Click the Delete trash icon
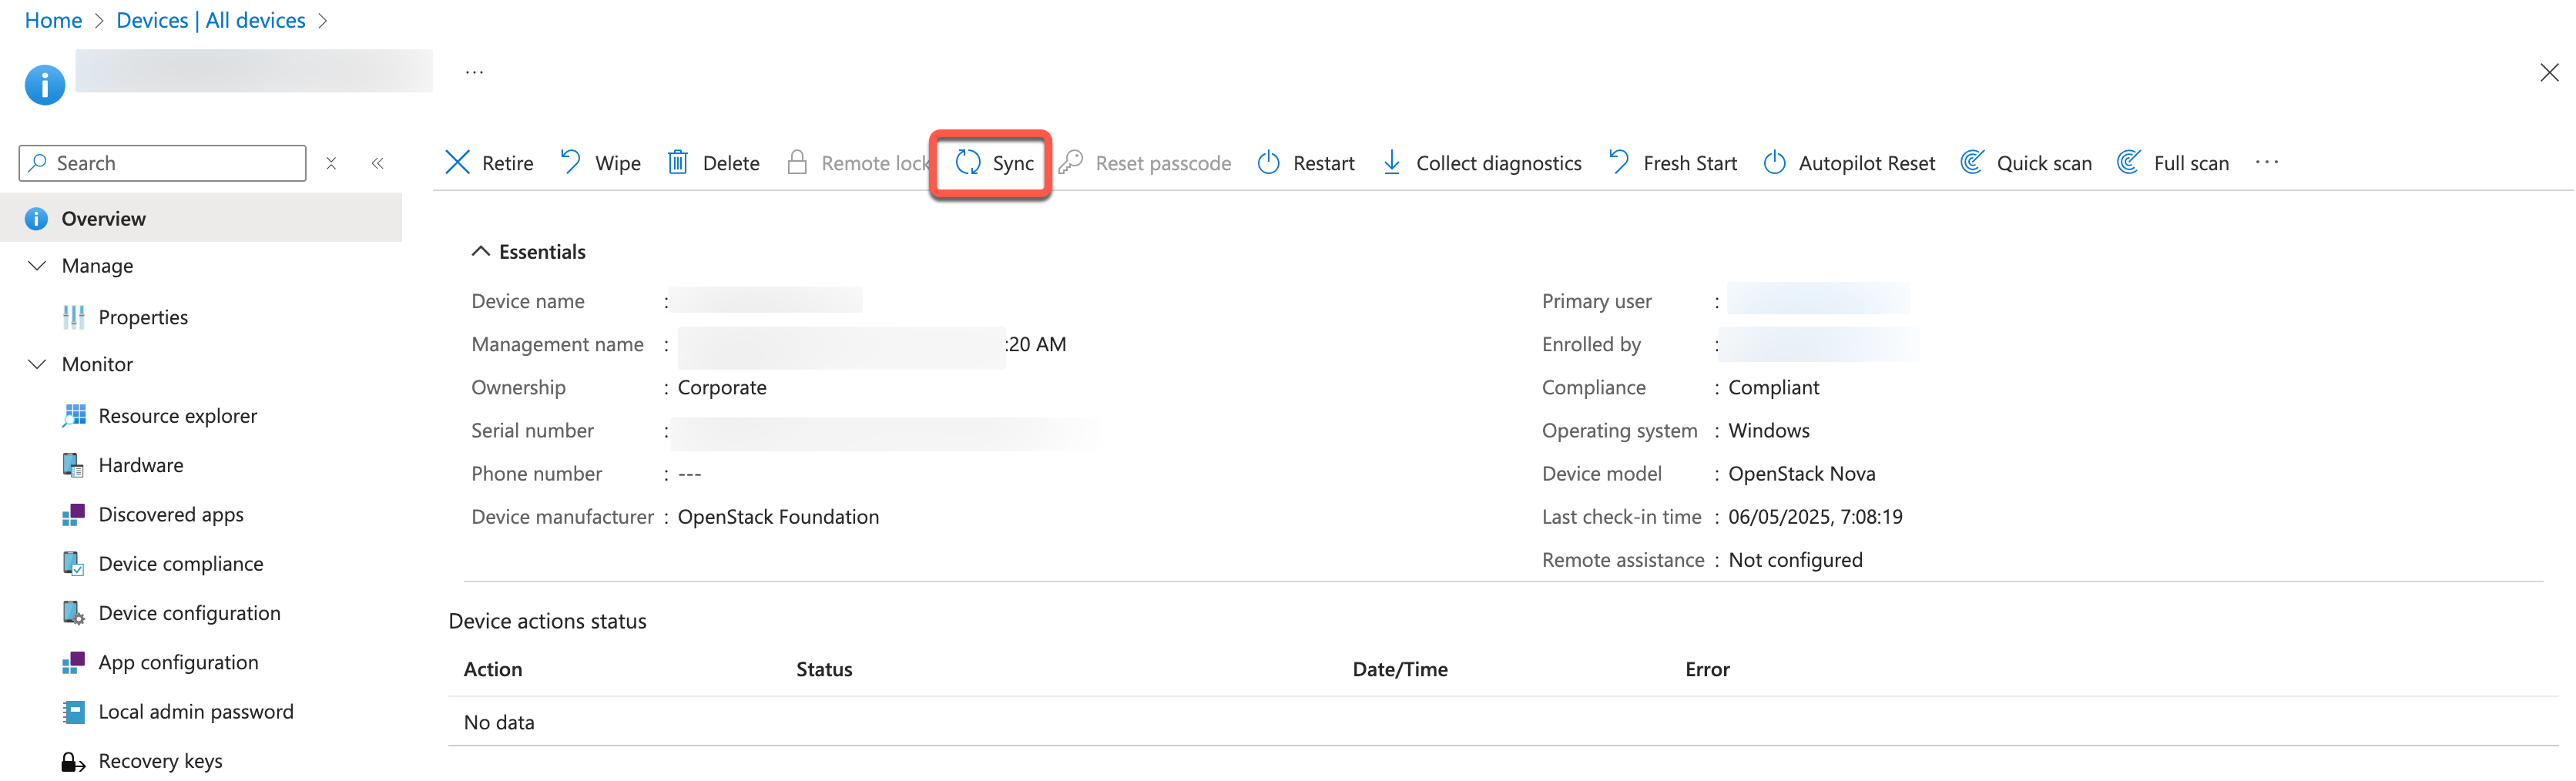 pyautogui.click(x=678, y=163)
